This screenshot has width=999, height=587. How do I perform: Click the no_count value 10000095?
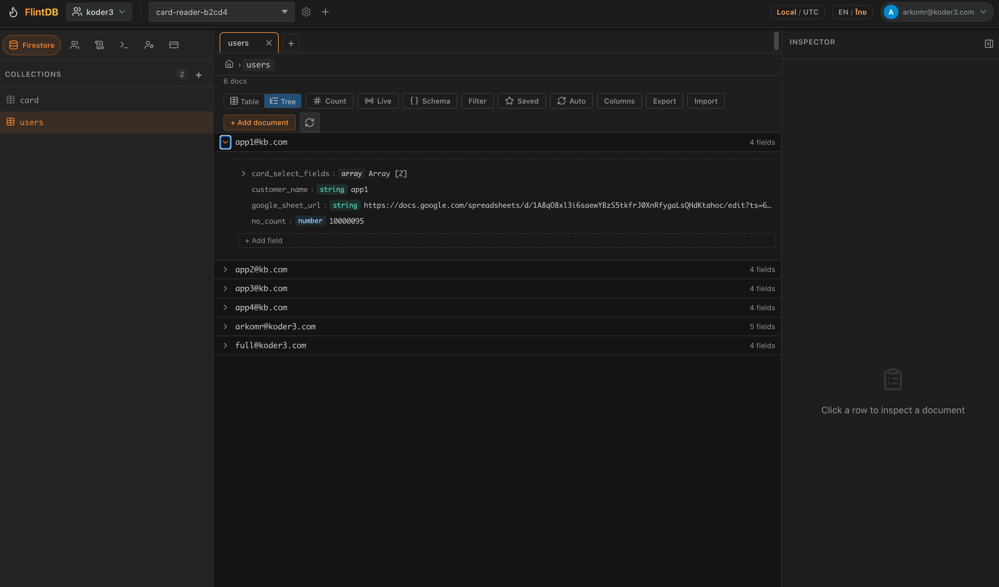[346, 221]
